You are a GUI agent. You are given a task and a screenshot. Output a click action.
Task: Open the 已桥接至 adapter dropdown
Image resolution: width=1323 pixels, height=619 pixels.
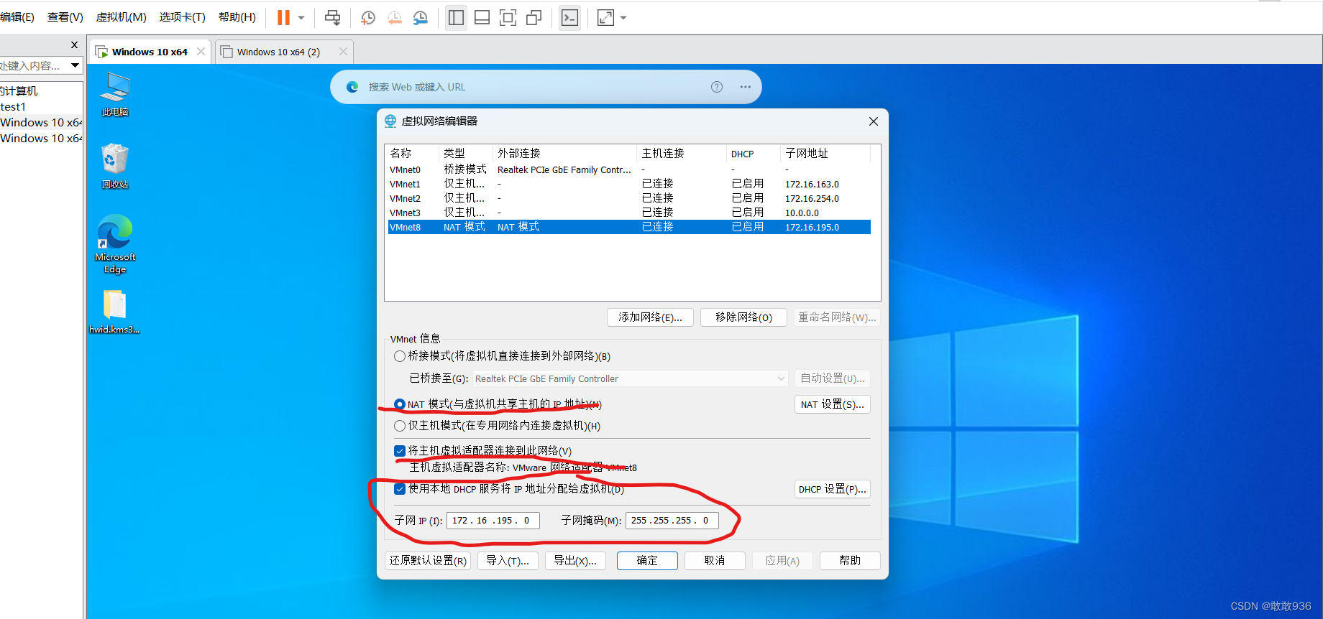click(x=630, y=378)
